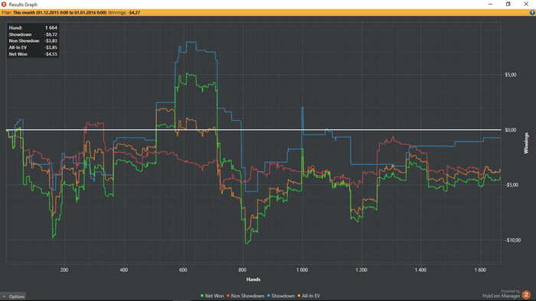Click the Winnings axis title
The image size is (536, 301).
(526, 143)
